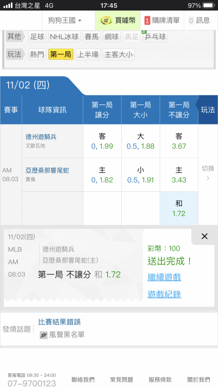The width and height of the screenshot is (218, 388).
Task: Choose the NHL冰球 sport tab
Action: point(64,37)
